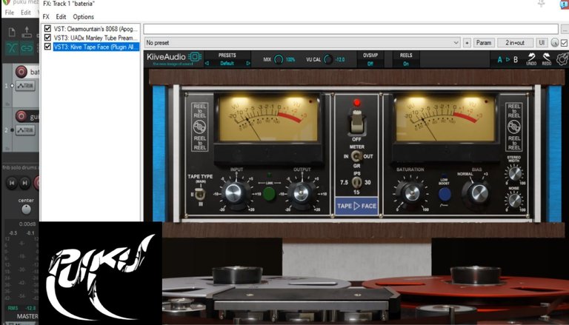Flip the IPS tape speed switch
The image size is (569, 325).
click(356, 182)
